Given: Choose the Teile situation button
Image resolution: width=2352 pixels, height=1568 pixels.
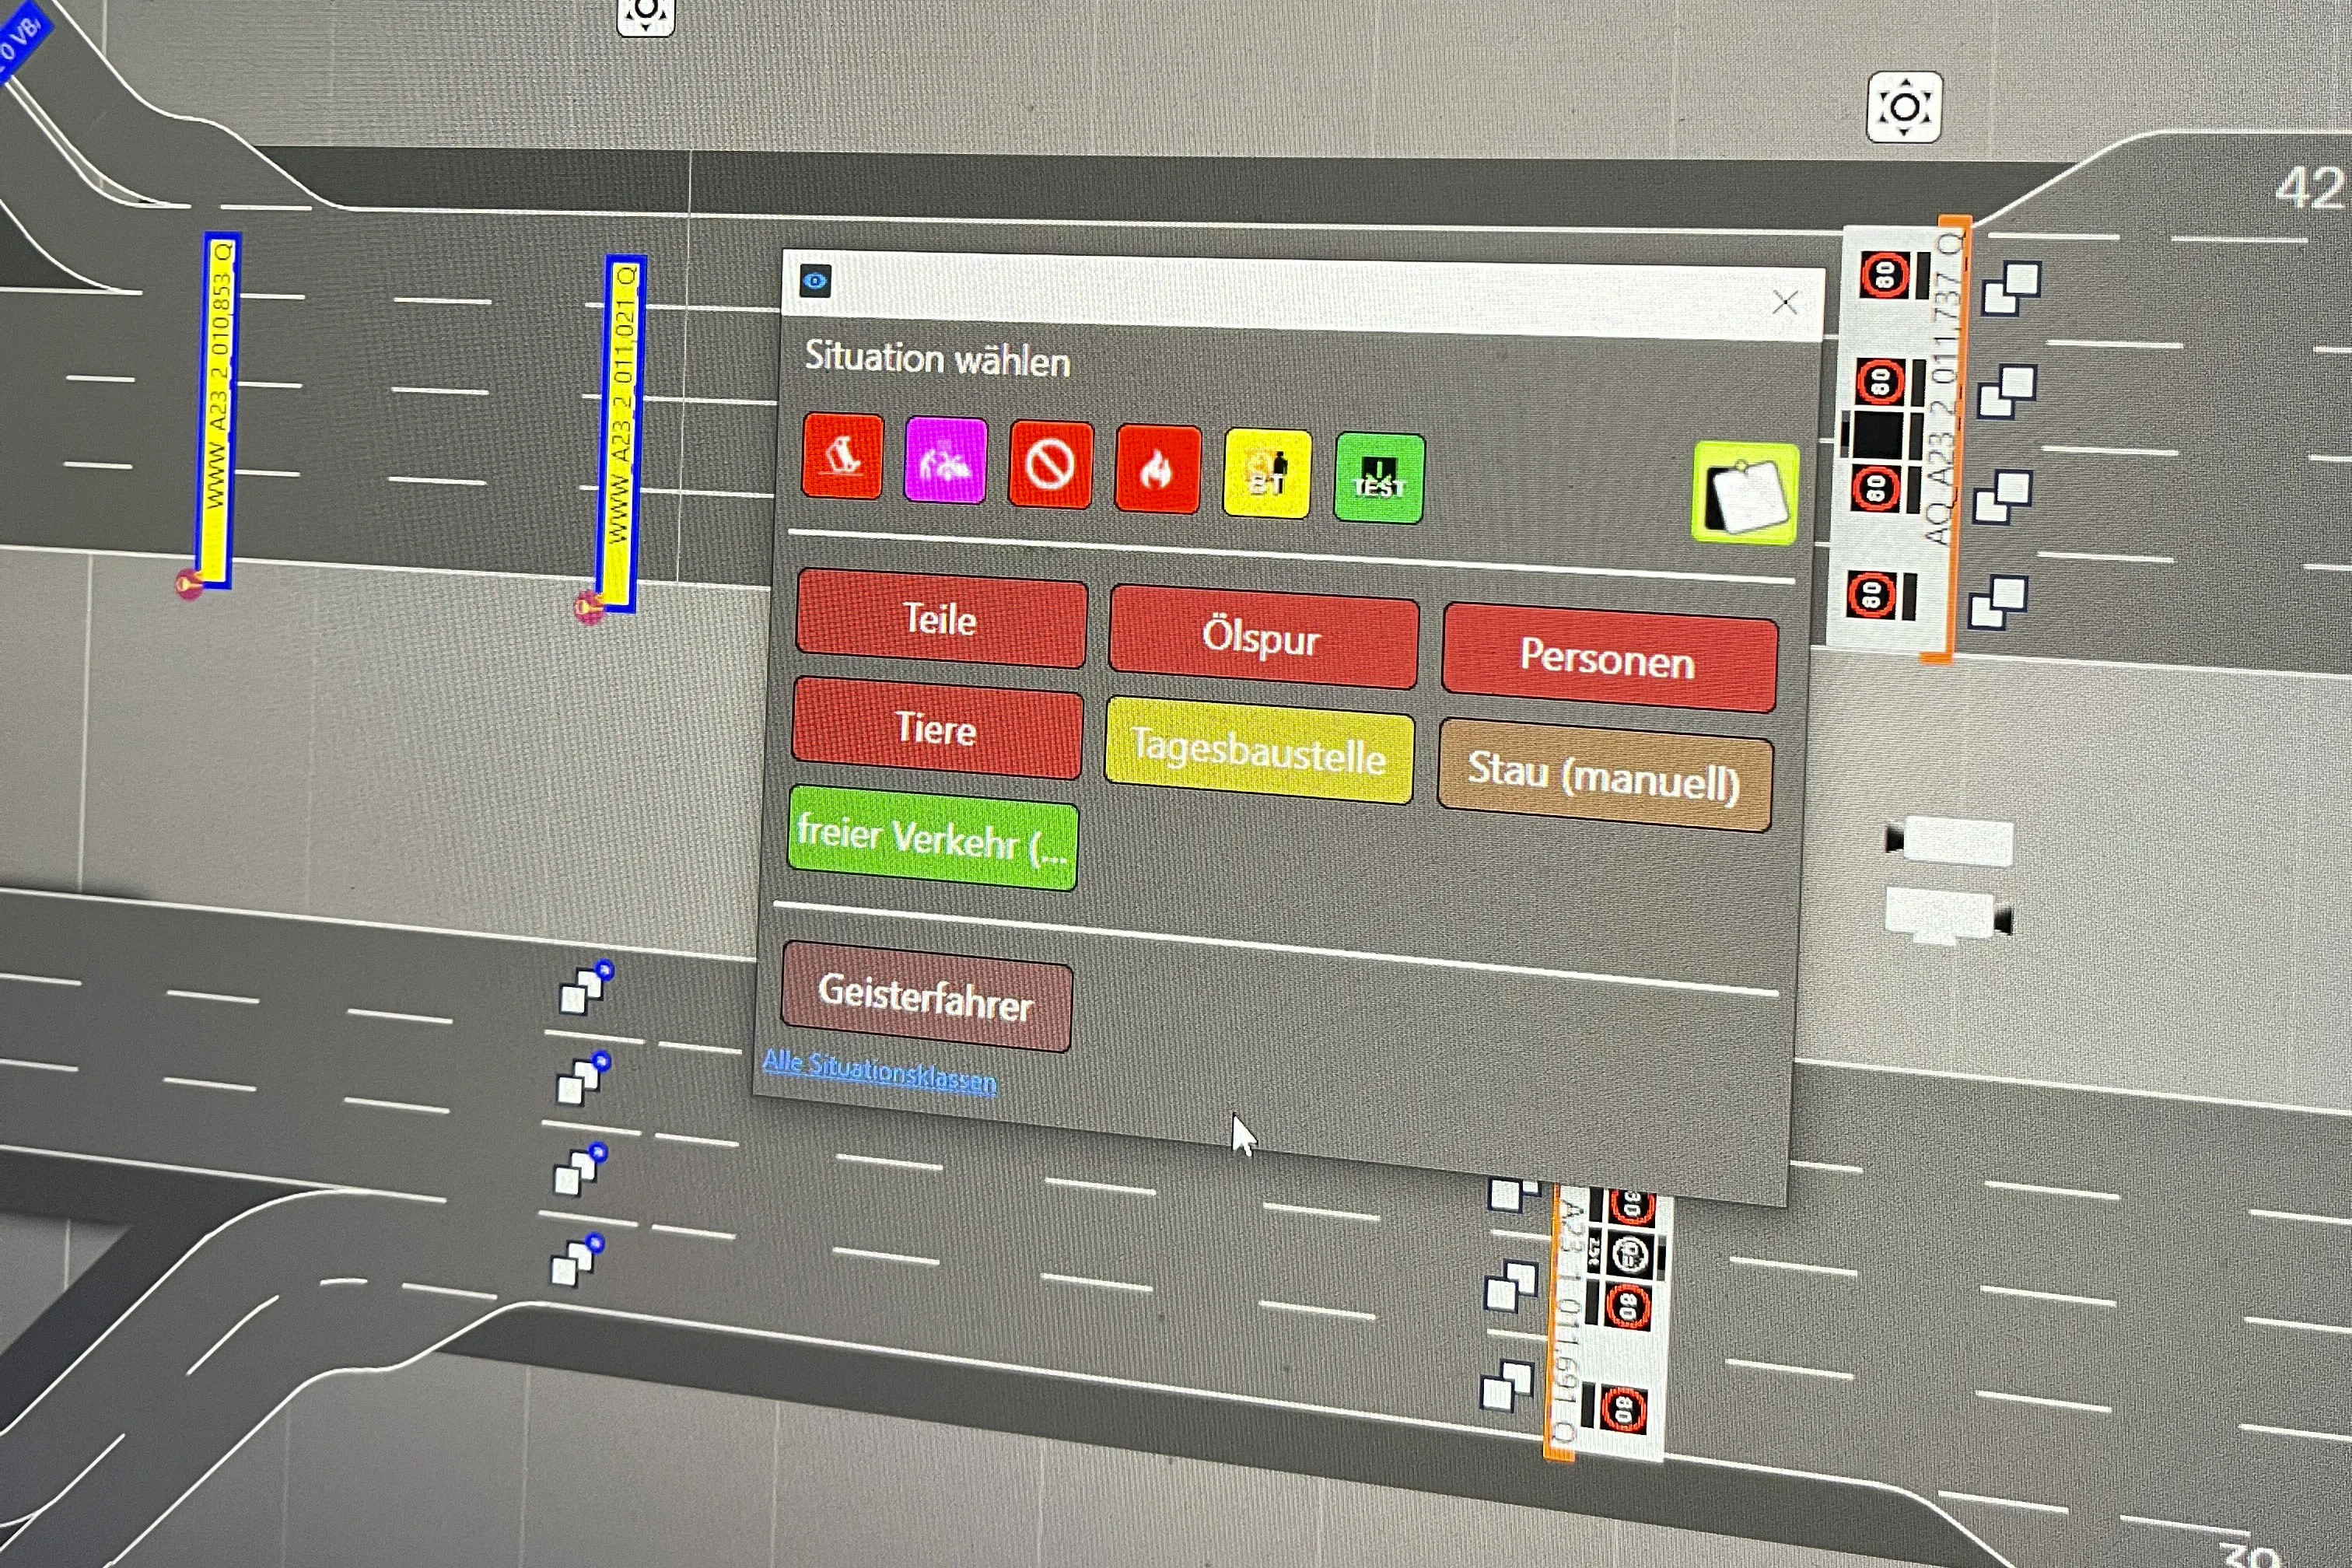Looking at the screenshot, I should (x=940, y=619).
